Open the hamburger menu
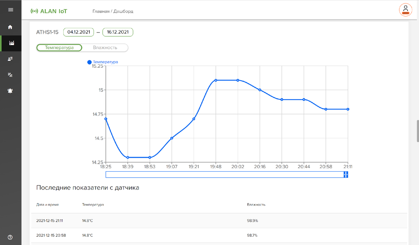Image resolution: width=419 pixels, height=245 pixels. [x=10, y=10]
